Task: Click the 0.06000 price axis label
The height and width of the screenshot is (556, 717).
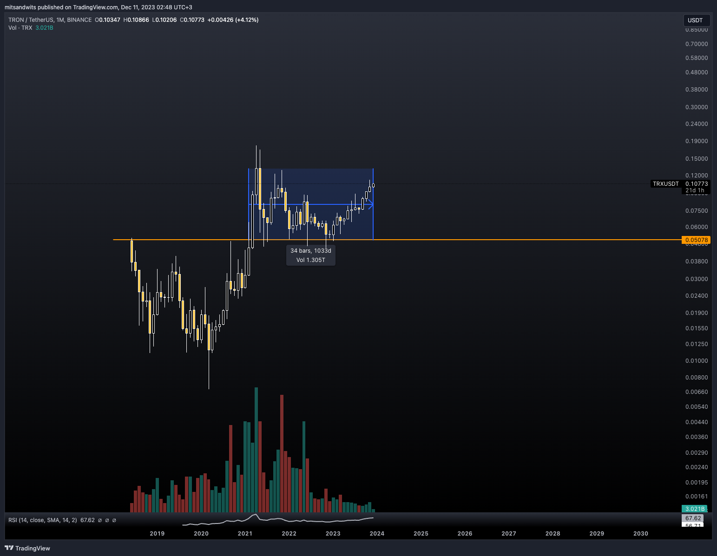Action: click(x=697, y=227)
